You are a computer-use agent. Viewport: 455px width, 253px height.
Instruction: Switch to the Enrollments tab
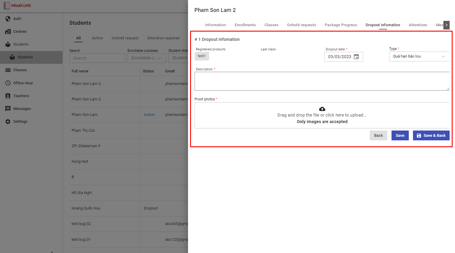tap(245, 25)
